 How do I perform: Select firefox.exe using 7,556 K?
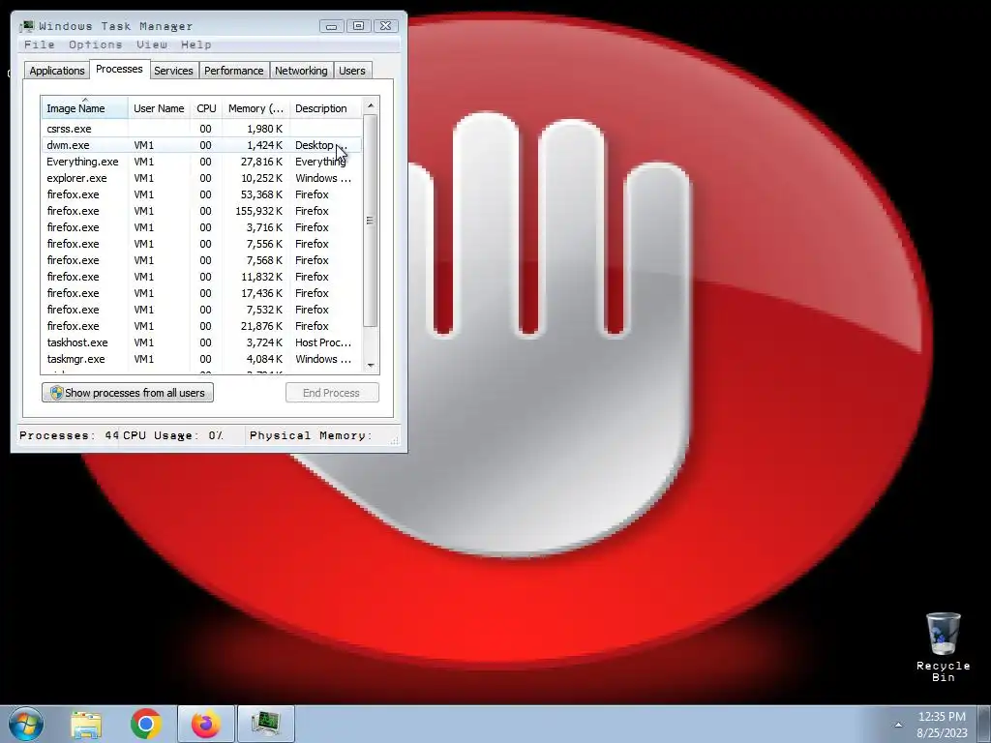point(202,243)
